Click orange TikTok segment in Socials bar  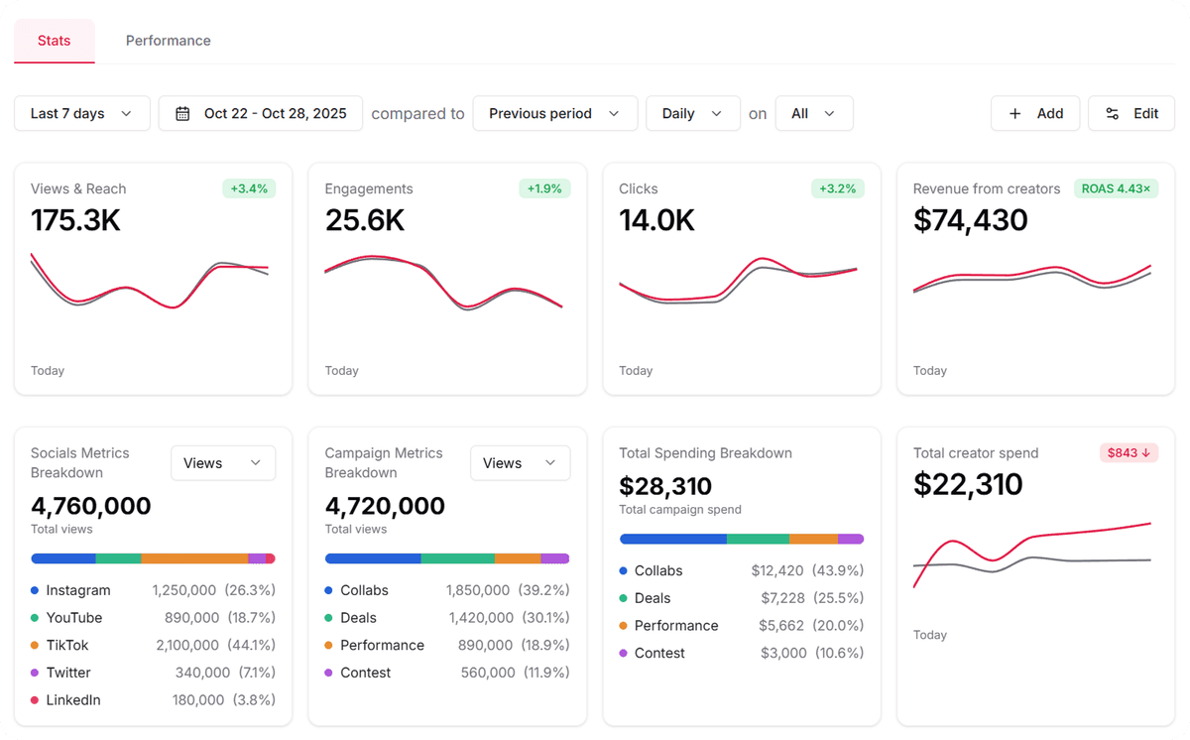pos(194,558)
